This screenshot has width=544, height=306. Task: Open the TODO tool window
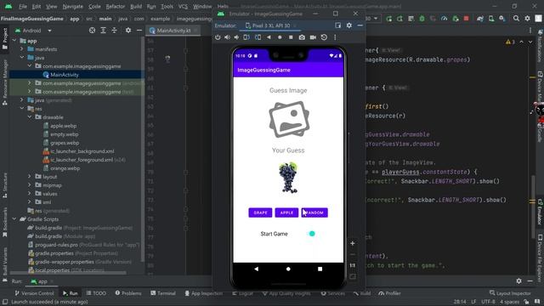pos(96,293)
